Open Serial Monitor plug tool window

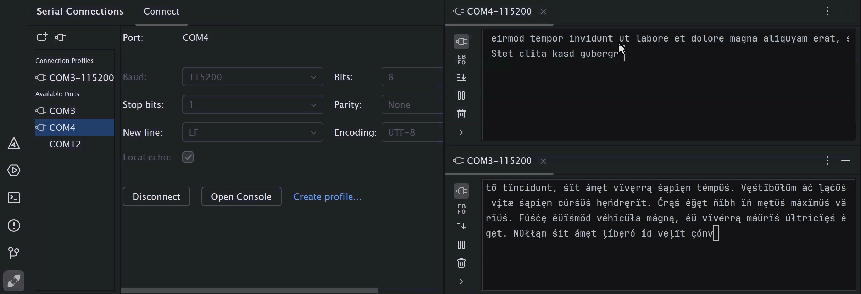14,281
